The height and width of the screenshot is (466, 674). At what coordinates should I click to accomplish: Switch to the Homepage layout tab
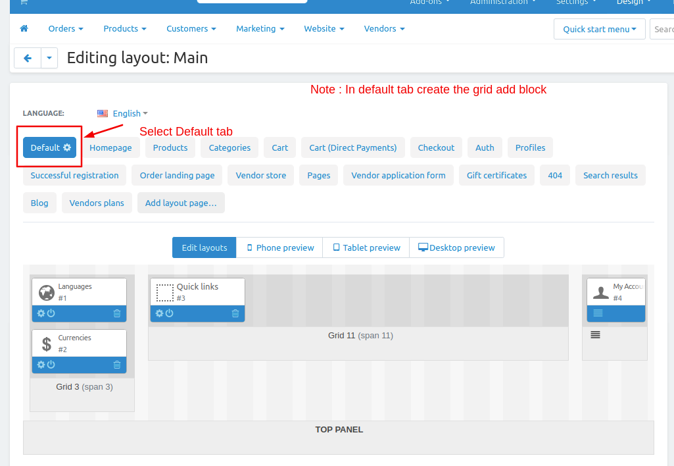click(110, 147)
